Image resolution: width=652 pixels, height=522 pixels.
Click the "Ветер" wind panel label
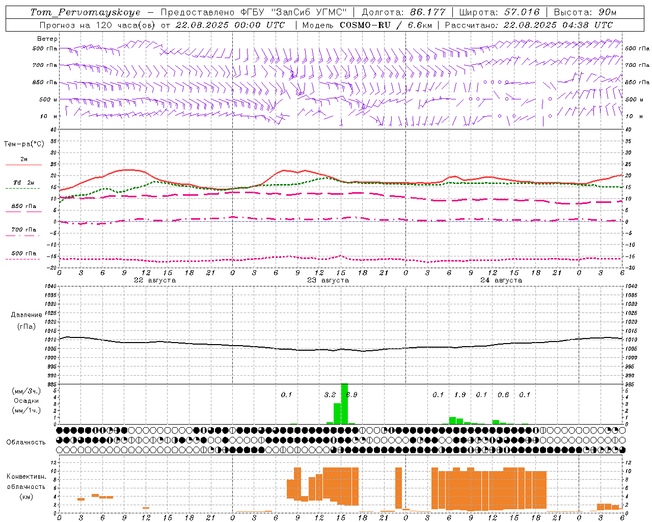coord(47,39)
